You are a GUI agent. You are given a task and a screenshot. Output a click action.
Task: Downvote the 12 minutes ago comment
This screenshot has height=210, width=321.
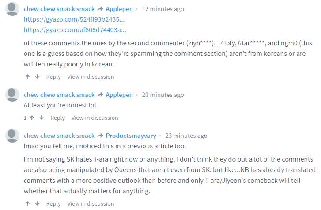38,77
